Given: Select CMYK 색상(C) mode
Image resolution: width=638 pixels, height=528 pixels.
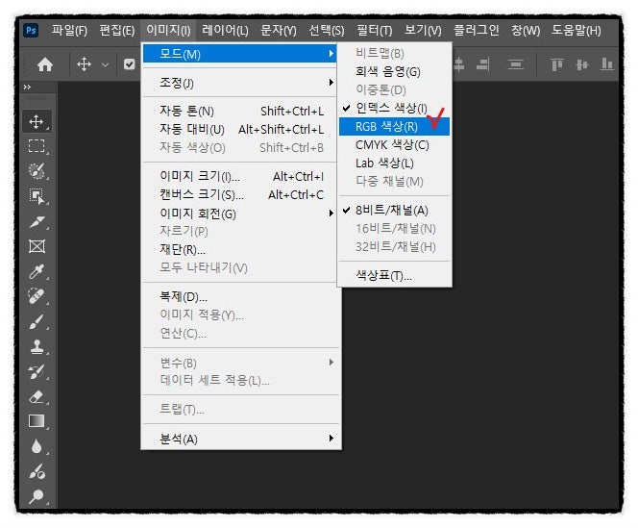Looking at the screenshot, I should [x=394, y=144].
